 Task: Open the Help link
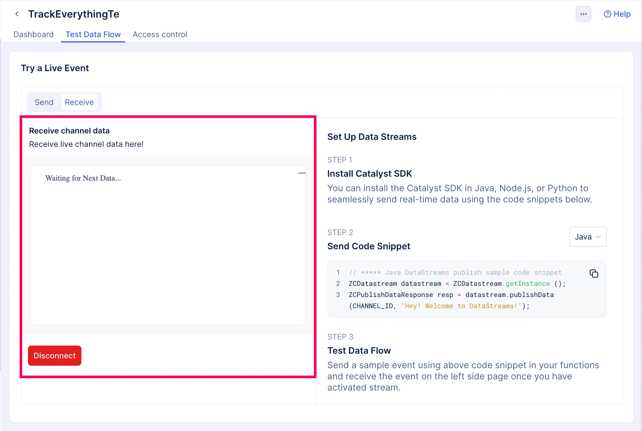(x=617, y=14)
